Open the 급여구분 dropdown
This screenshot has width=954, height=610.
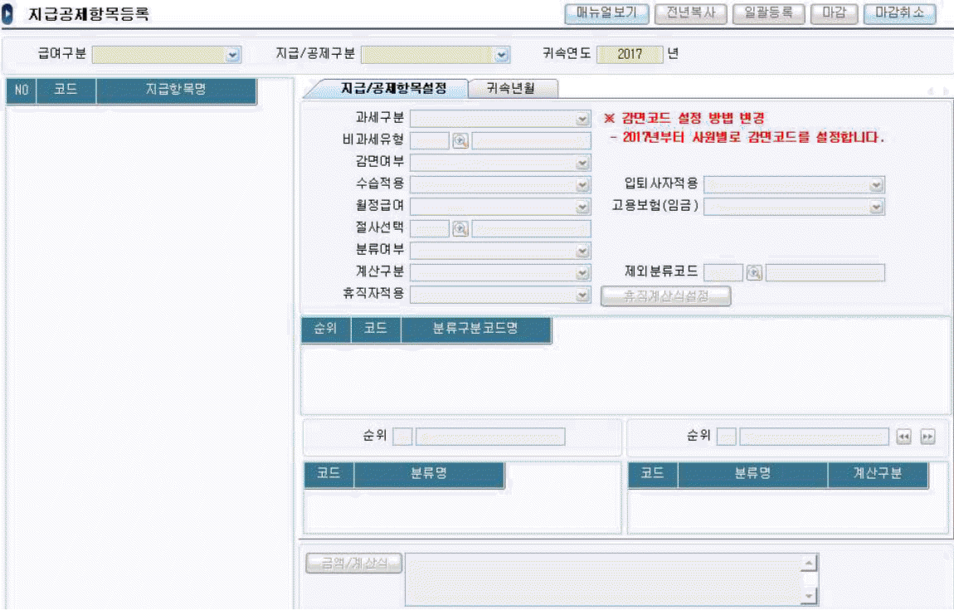point(232,55)
